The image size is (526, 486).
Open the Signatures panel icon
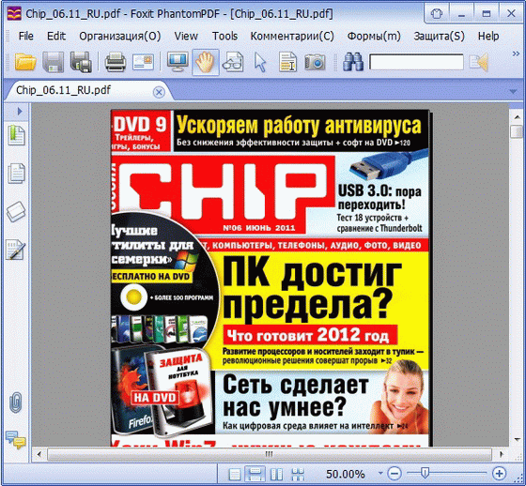[16, 250]
